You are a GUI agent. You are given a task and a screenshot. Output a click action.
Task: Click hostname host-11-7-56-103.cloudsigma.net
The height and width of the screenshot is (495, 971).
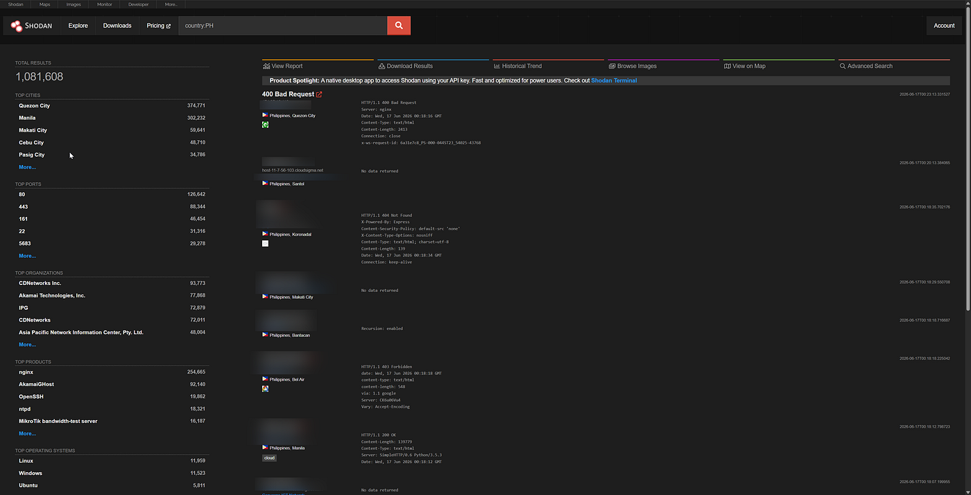pyautogui.click(x=292, y=170)
